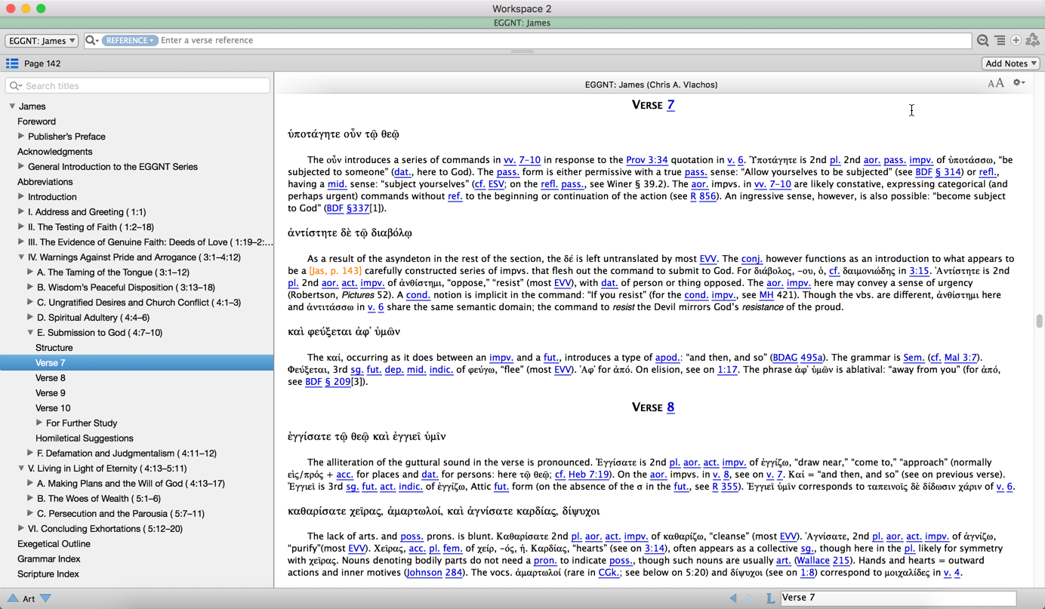Screen dimensions: 1045x609
Task: Click the recycle arrows icon
Action: 1033,41
